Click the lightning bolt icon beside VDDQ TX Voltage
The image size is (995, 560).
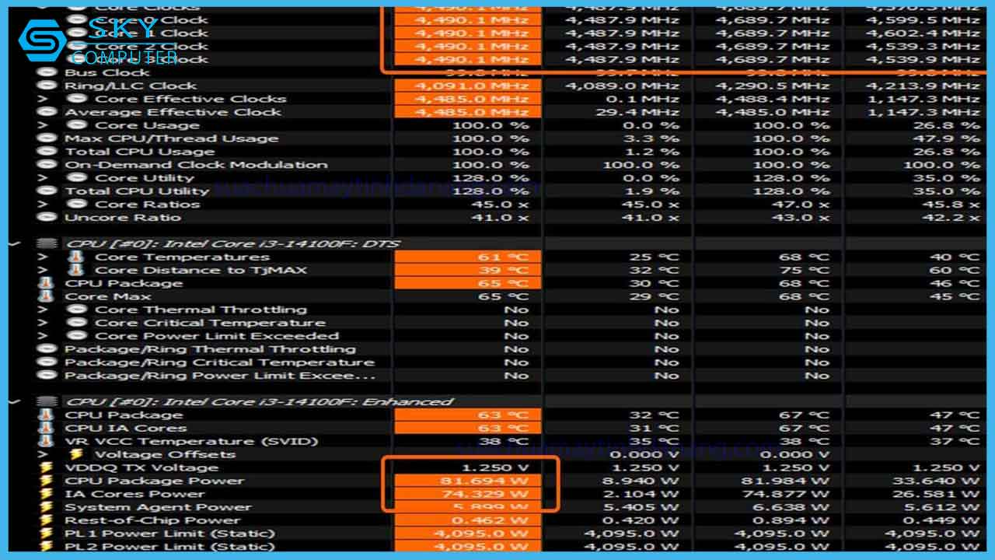point(47,467)
